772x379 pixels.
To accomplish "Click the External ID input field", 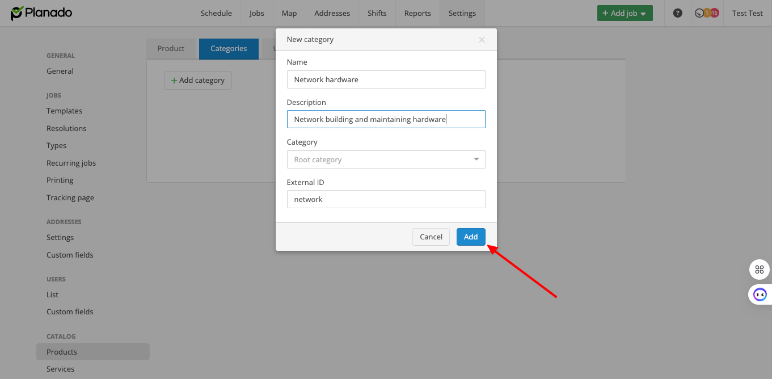I will tap(386, 199).
